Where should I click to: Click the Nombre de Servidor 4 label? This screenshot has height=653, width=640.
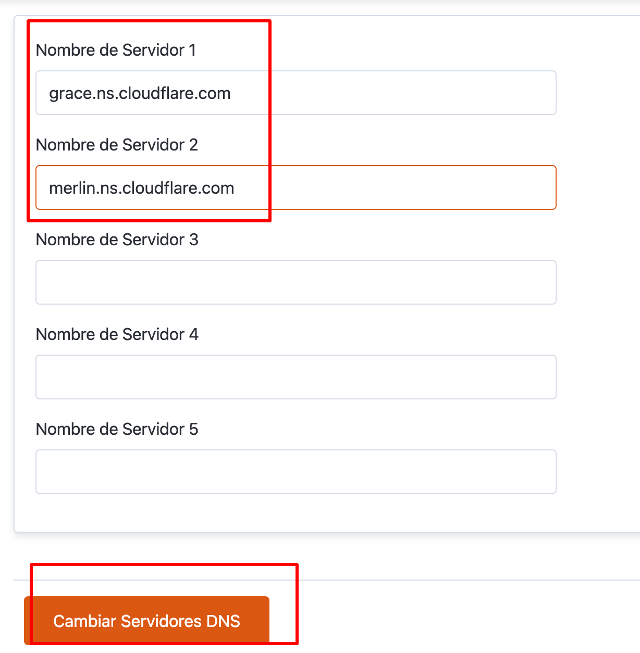click(x=117, y=334)
